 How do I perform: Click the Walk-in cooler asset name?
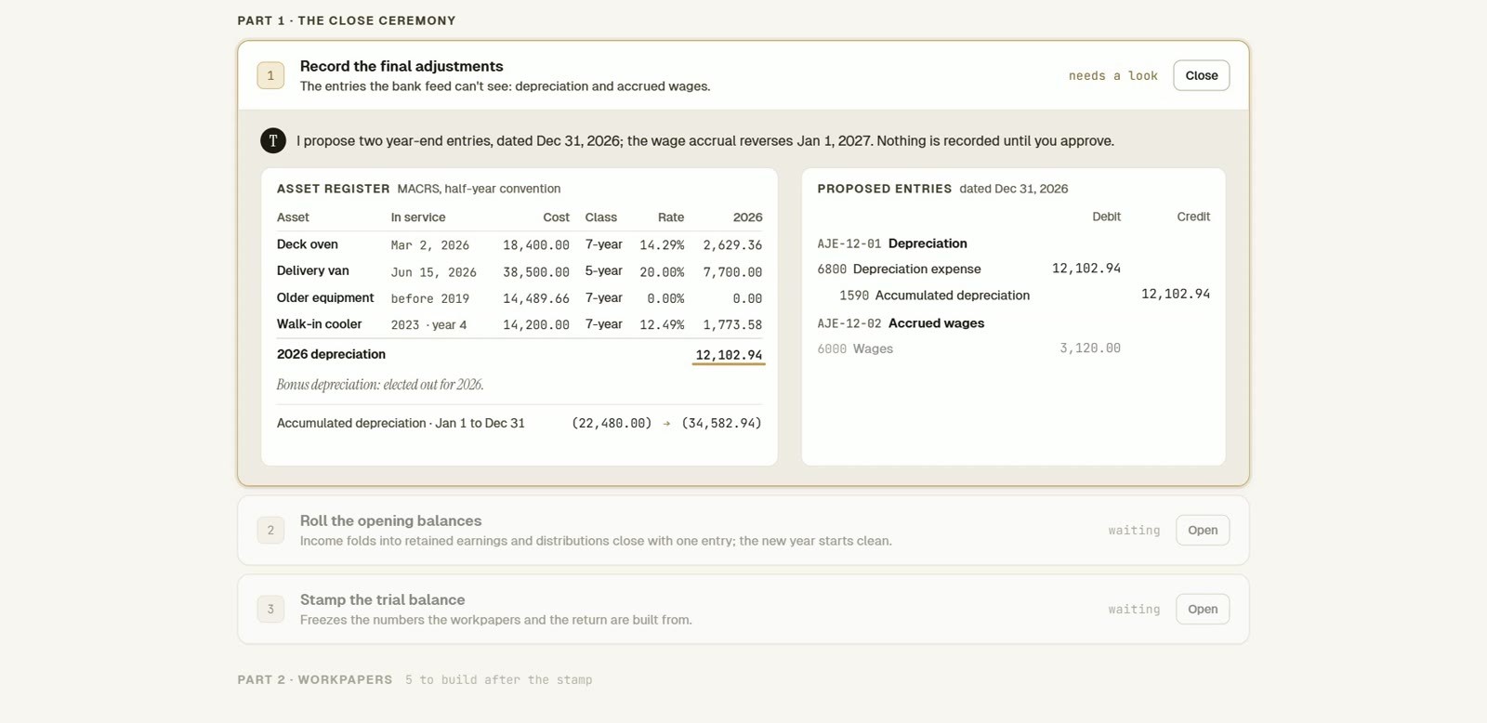coord(319,324)
